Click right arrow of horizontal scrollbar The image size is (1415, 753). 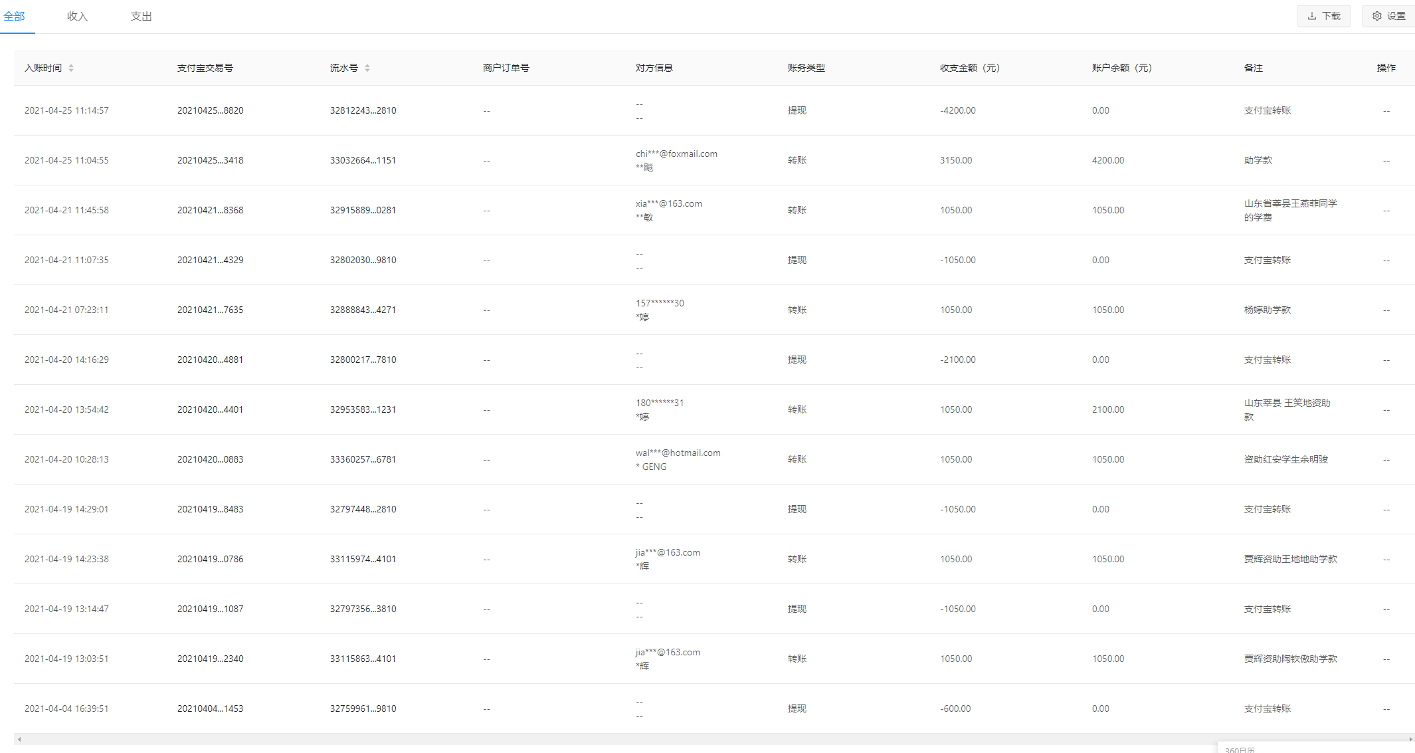1410,739
